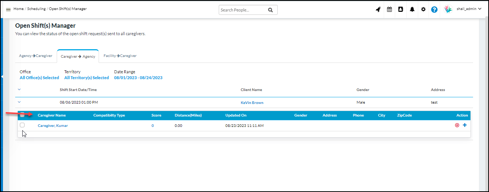Open the calendar icon in header
The width and height of the screenshot is (489, 192).
tap(389, 10)
